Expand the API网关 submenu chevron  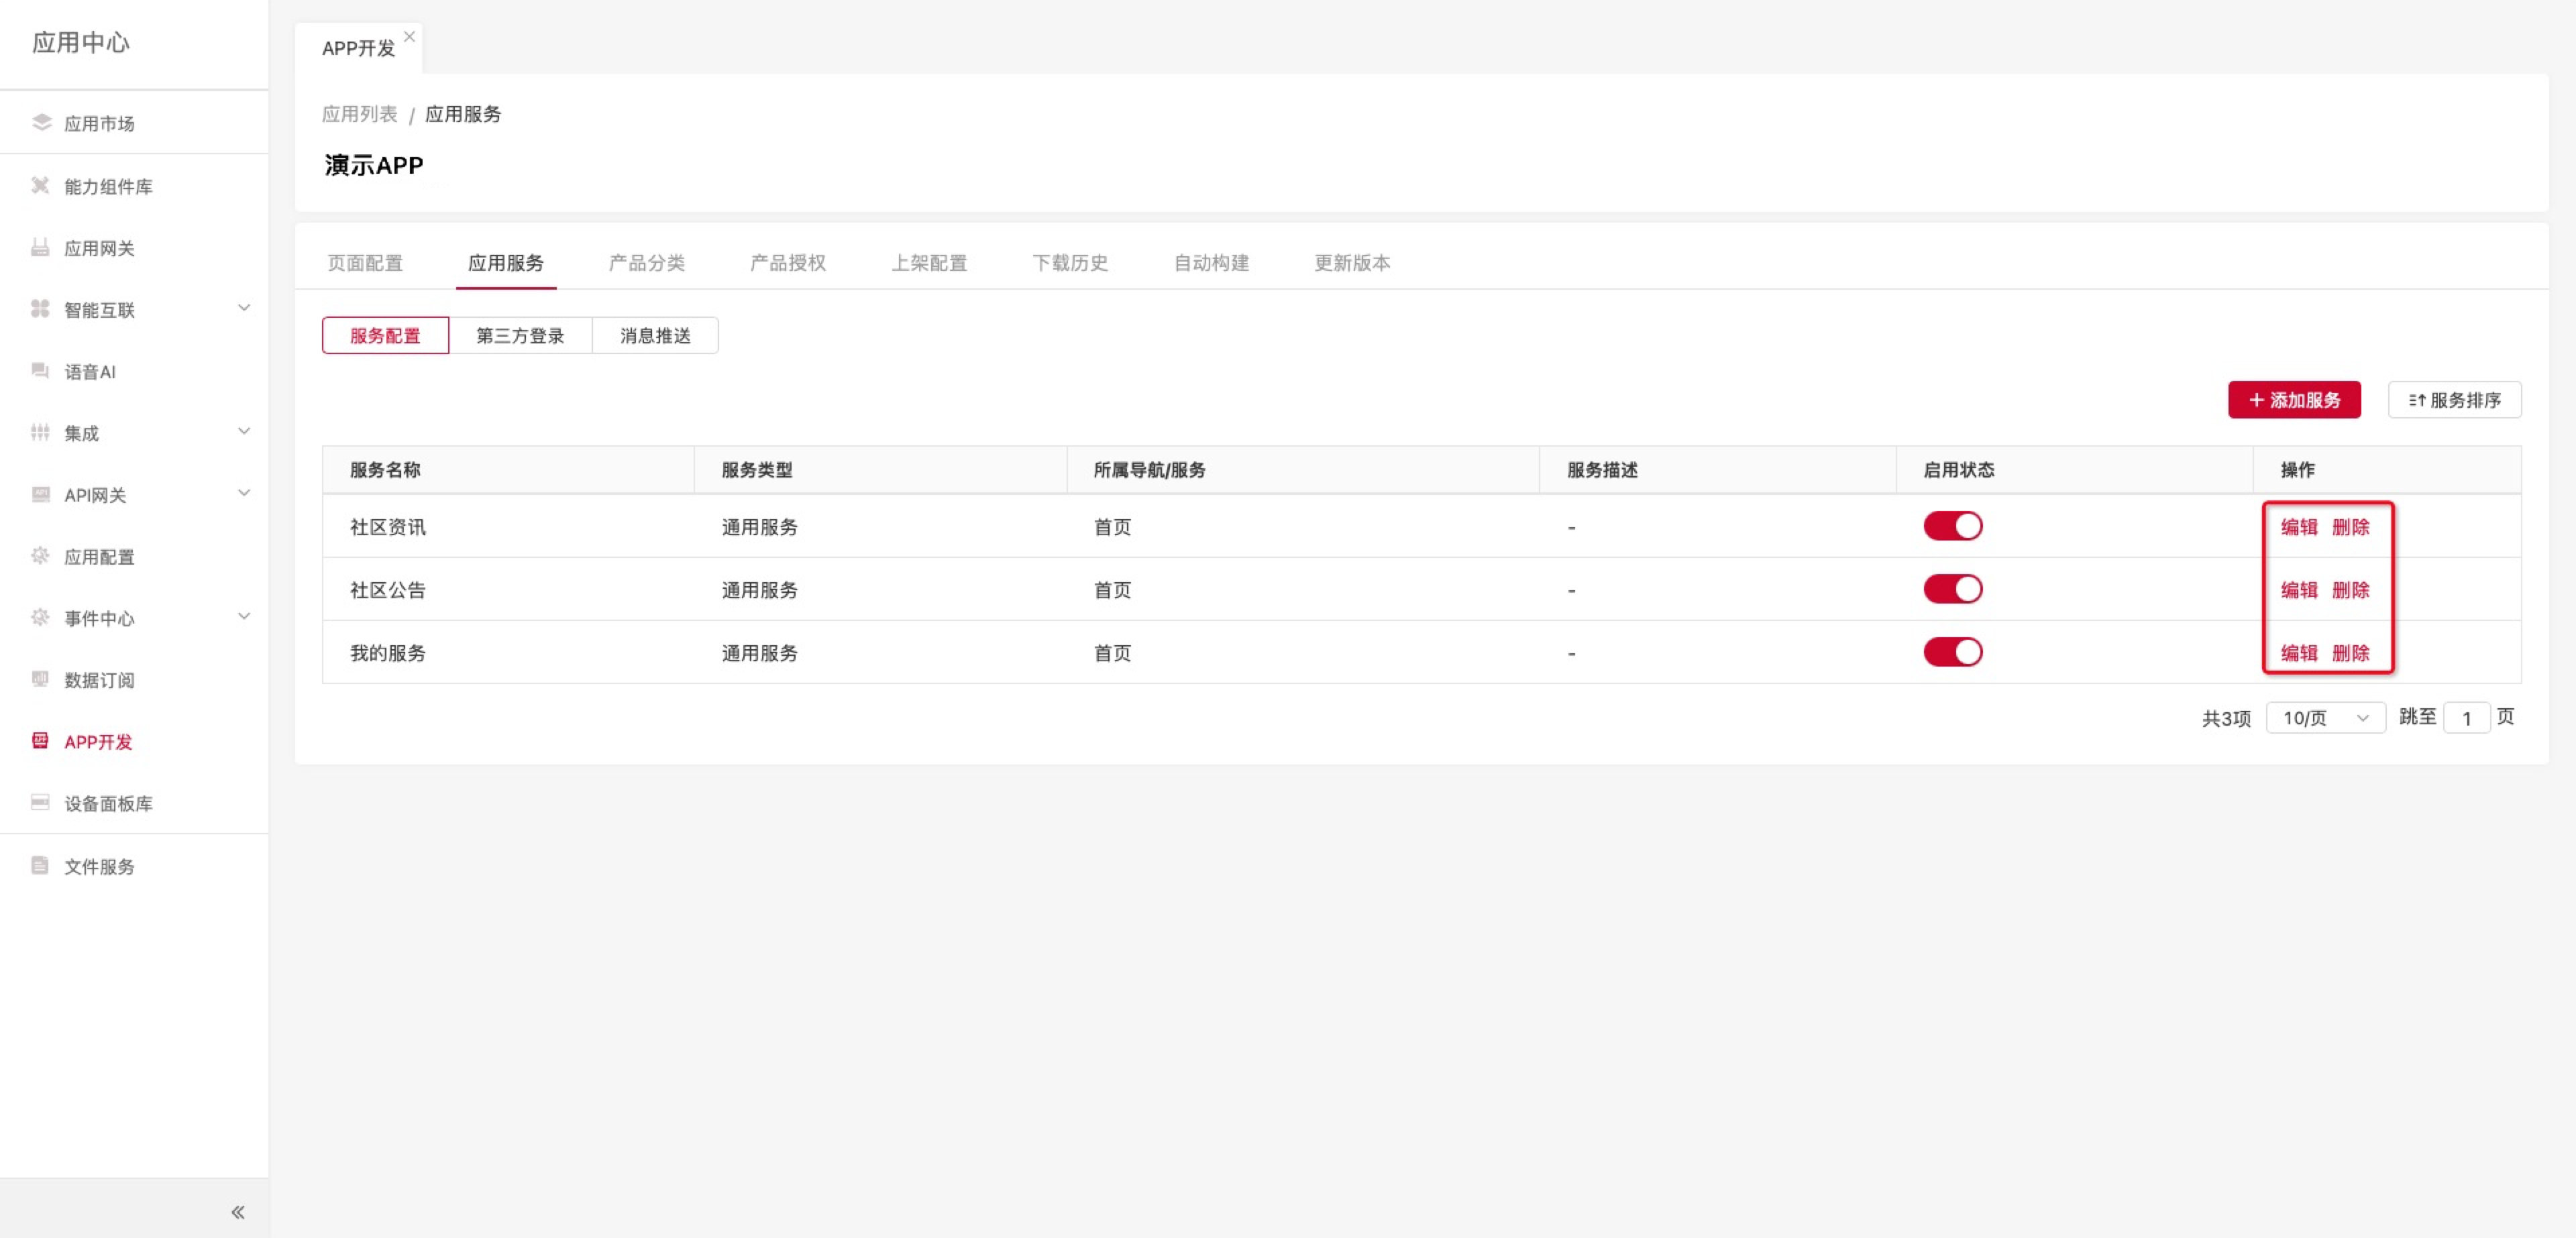tap(243, 493)
